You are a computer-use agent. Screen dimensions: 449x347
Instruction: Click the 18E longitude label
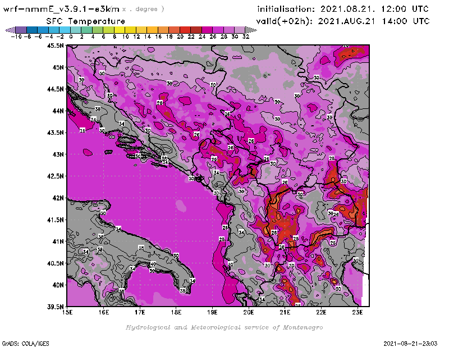coord(176,312)
